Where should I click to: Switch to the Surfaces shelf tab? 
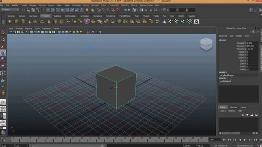pyautogui.click(x=34, y=16)
